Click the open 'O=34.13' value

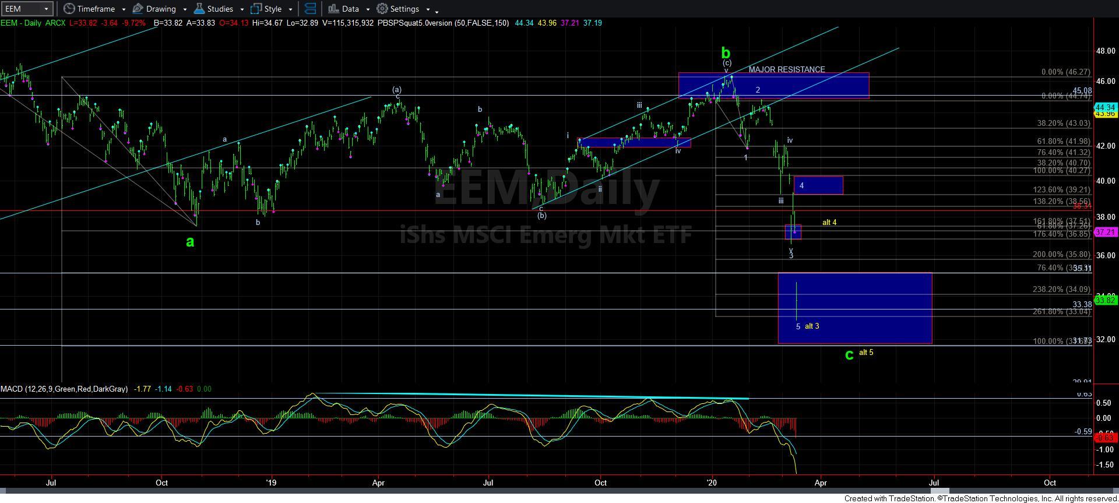[234, 23]
